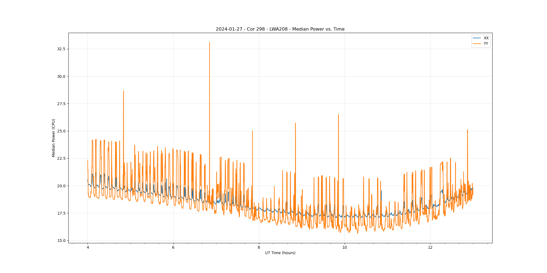This screenshot has height=273, width=547.
Task: Click the tip of the tallest orange spike
Action: point(210,43)
